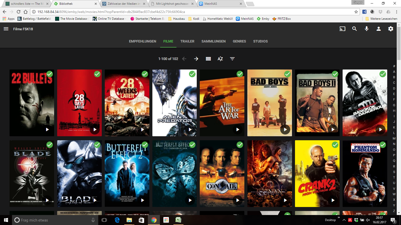Open the Blade Trilogy poster thumbnail
401x225 pixels.
(x=79, y=173)
